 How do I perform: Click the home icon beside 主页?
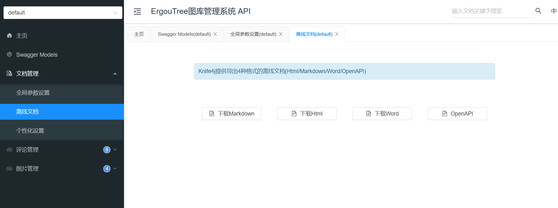tap(10, 35)
